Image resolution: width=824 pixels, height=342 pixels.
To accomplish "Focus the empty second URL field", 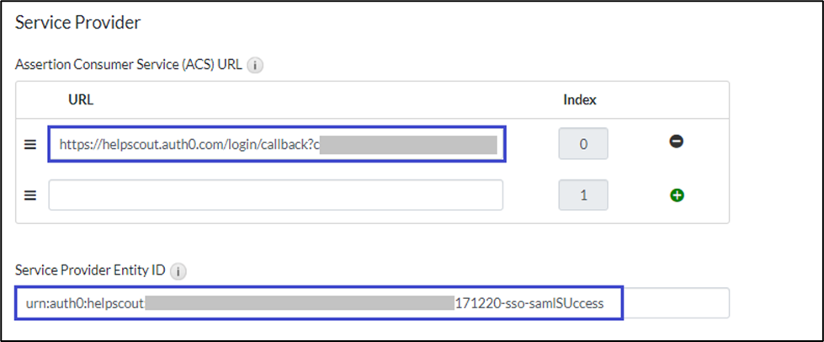I will (275, 195).
